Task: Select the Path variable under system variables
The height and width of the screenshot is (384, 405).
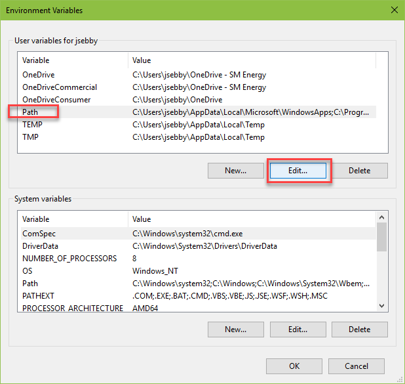Action: [199, 284]
